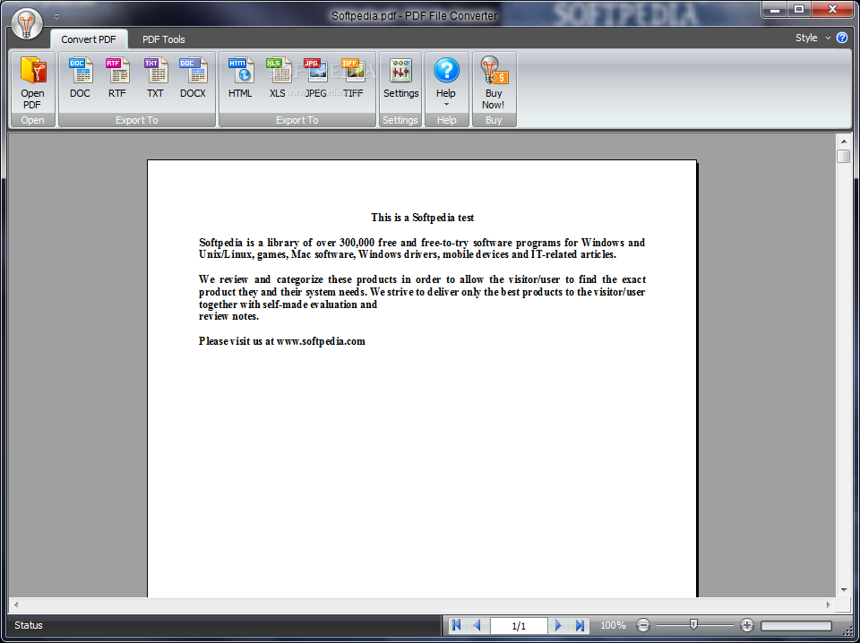860x643 pixels.
Task: Click the Open PDF icon
Action: pos(32,82)
